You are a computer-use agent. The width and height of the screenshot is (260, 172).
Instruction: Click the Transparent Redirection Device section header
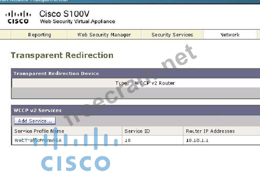(x=56, y=73)
